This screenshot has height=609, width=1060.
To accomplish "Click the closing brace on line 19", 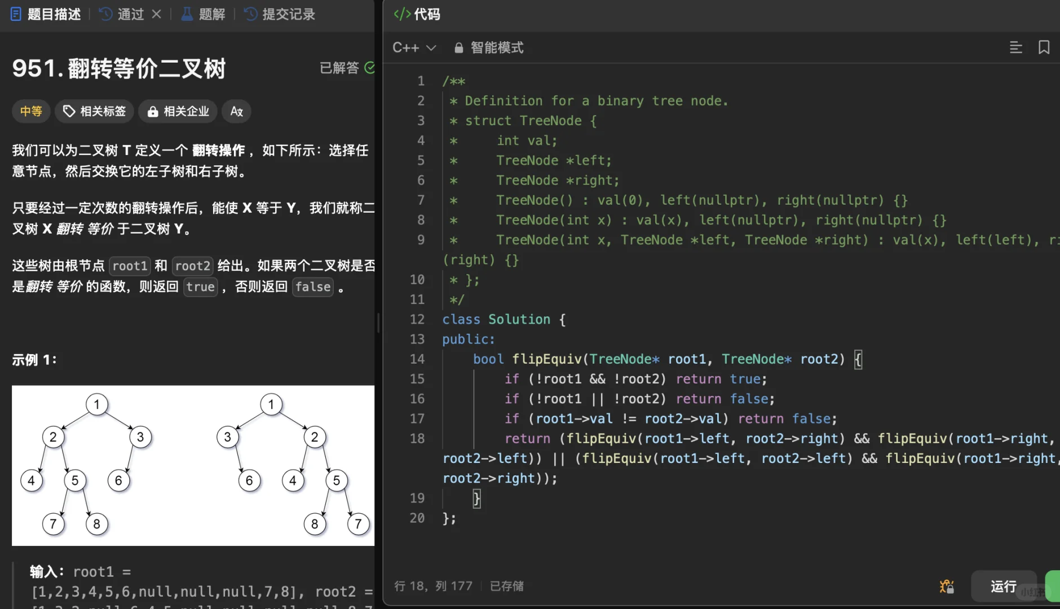I will coord(476,498).
